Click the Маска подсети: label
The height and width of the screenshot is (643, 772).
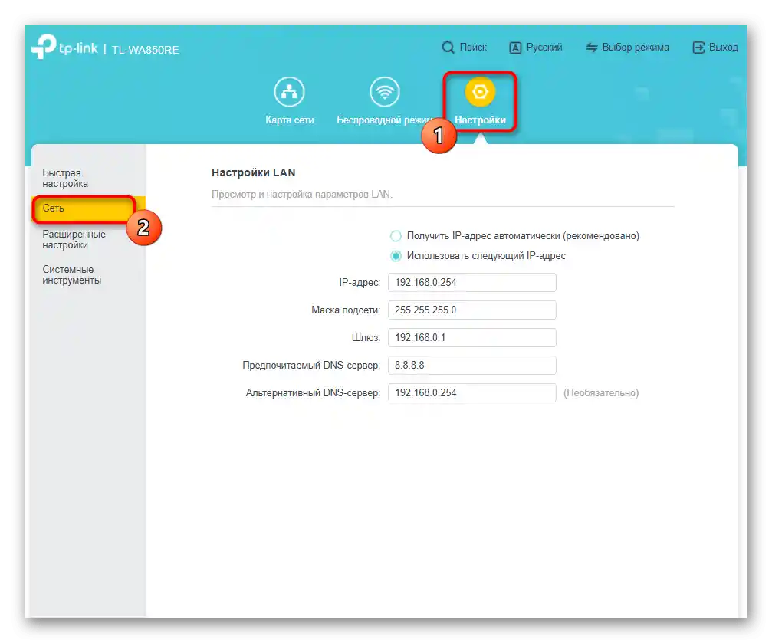(x=346, y=310)
